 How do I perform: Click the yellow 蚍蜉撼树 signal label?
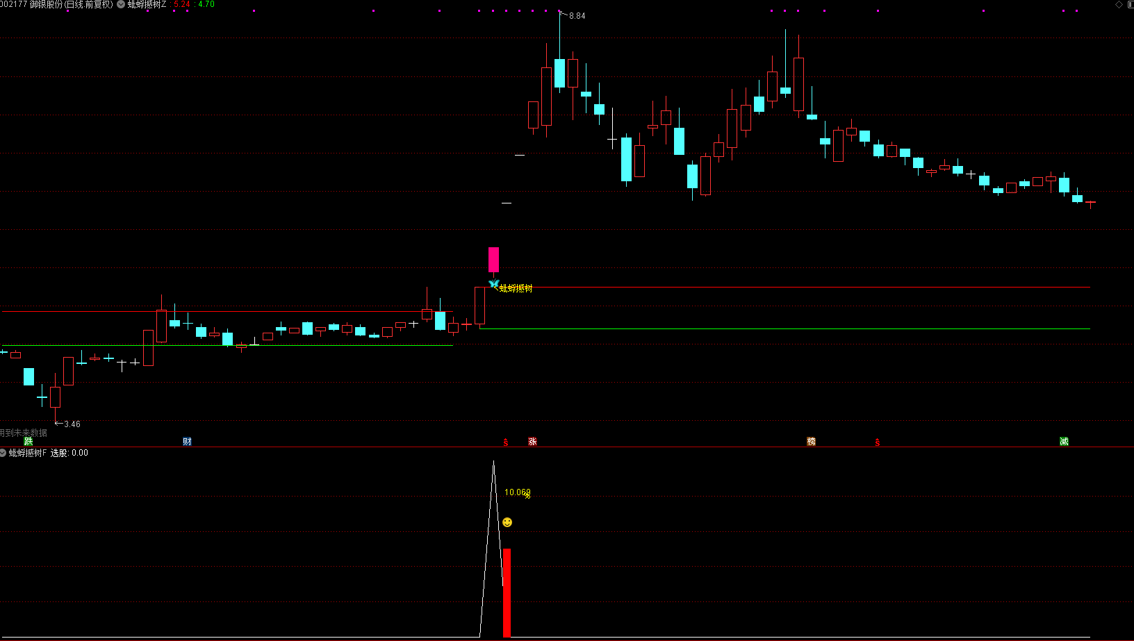tap(516, 288)
